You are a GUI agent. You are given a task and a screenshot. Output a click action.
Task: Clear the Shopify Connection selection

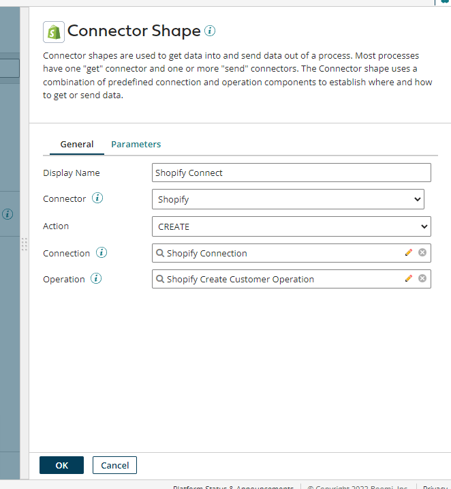pyautogui.click(x=422, y=252)
